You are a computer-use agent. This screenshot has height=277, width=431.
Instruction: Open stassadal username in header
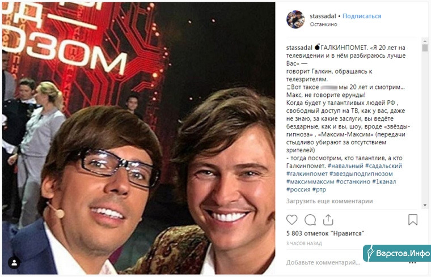(x=323, y=16)
